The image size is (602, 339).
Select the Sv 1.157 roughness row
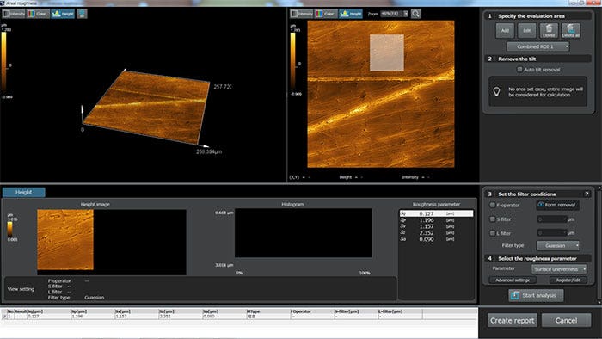pyautogui.click(x=436, y=226)
